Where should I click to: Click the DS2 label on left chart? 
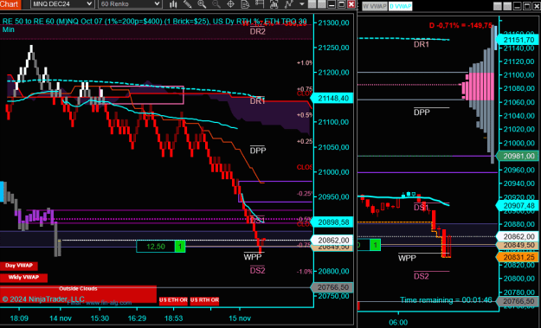click(x=257, y=270)
